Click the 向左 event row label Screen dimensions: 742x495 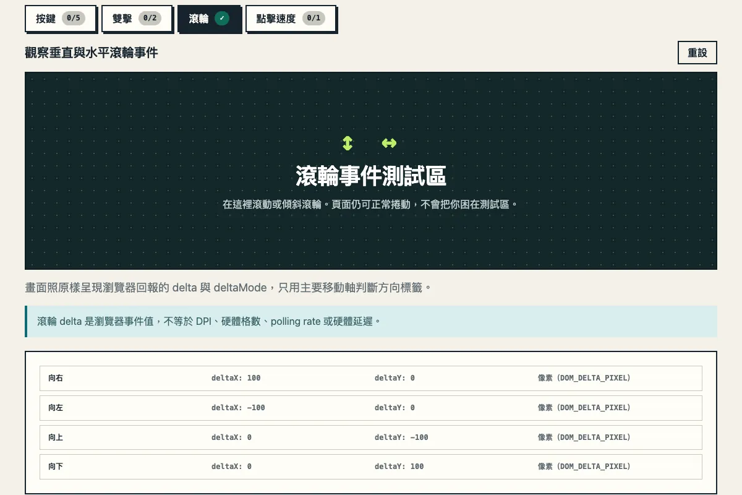[56, 408]
